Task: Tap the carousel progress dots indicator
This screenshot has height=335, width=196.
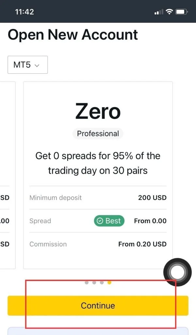Action: 98,282
